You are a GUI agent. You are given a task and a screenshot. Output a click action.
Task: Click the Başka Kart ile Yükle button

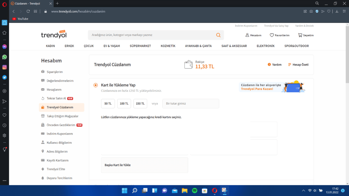coord(144,165)
